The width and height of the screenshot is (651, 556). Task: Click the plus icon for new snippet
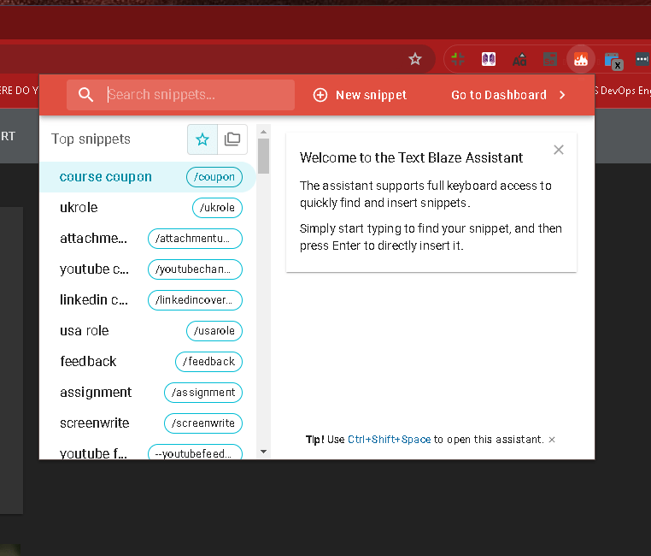pos(320,95)
